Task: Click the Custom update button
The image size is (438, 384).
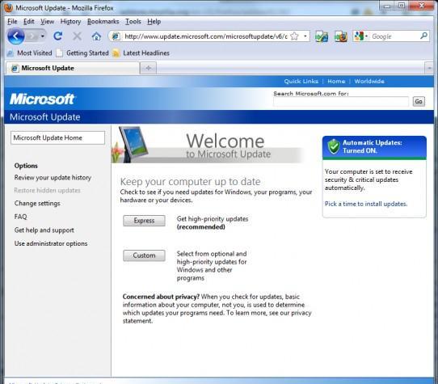Action: pos(144,255)
